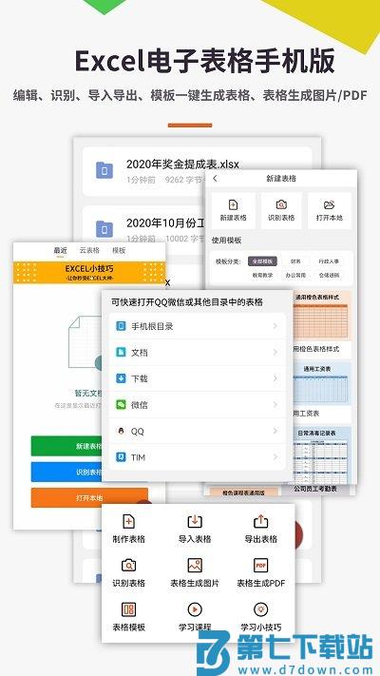Select the 办公常用 category chip

(x=295, y=275)
